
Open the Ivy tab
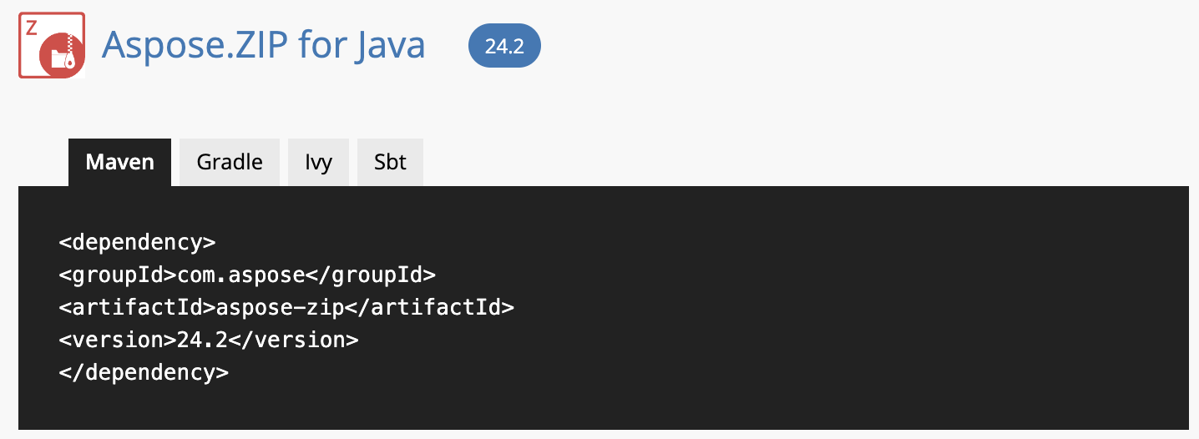coord(318,162)
